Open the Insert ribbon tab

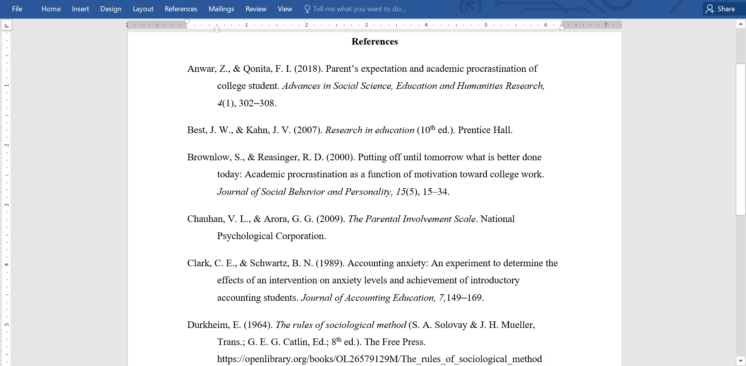(x=80, y=9)
